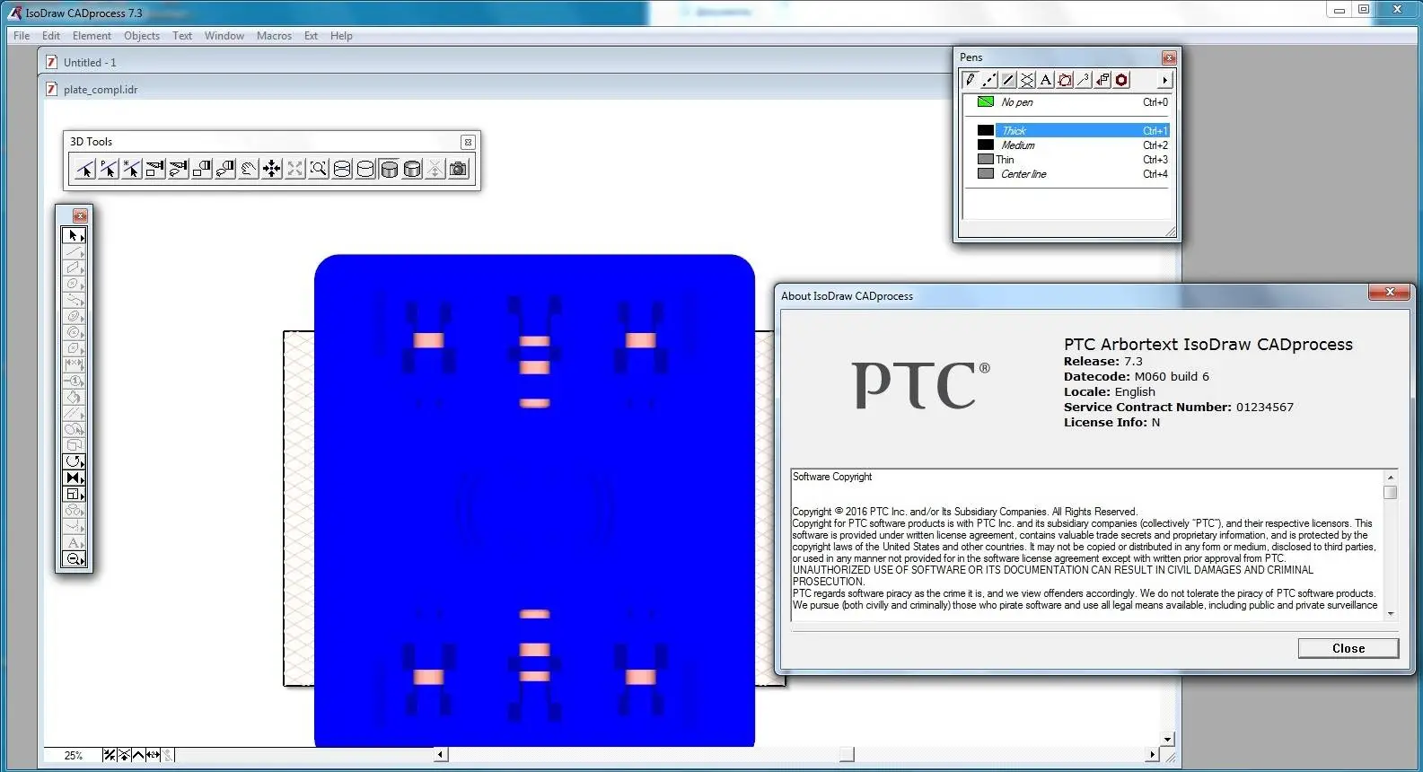Viewport: 1423px width, 772px height.
Task: Click the gray Center line pen swatch
Action: point(985,173)
